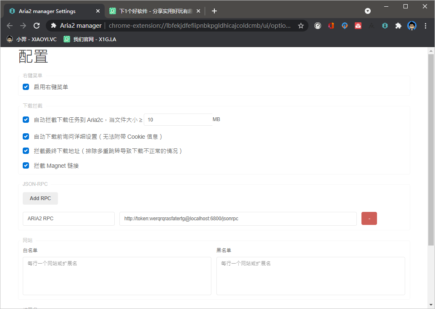Open the tab search dropdown arrow
Image resolution: width=435 pixels, height=309 pixels.
click(368, 11)
